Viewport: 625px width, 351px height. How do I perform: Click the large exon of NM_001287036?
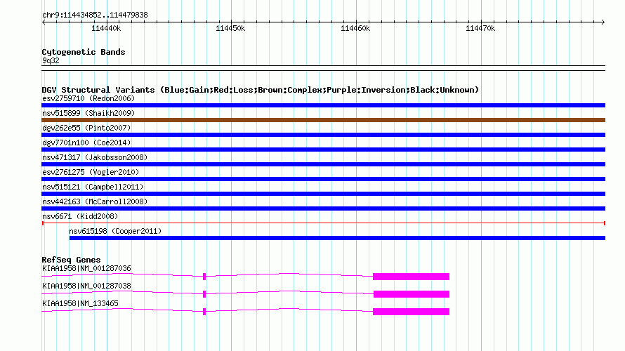click(411, 277)
